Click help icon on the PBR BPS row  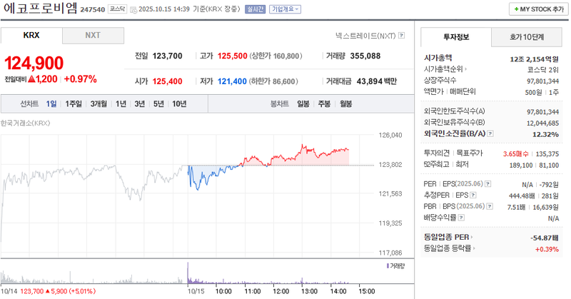click(488, 206)
